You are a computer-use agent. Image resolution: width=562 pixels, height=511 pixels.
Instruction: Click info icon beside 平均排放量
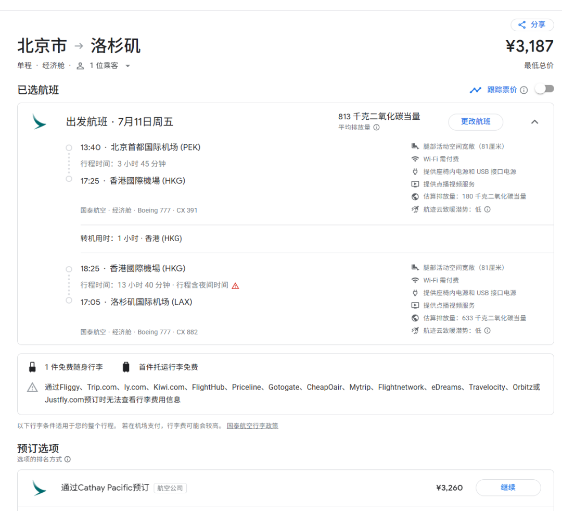pos(376,127)
